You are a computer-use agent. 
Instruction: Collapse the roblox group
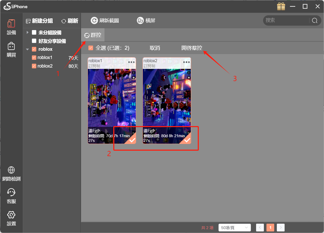[x=27, y=49]
